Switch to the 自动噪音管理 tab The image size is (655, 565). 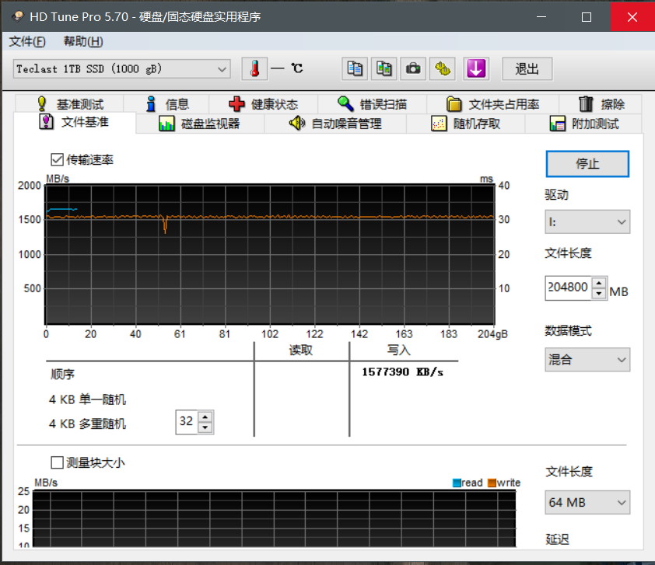335,124
